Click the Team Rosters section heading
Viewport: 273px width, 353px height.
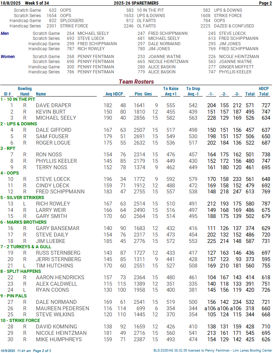coord(136,82)
